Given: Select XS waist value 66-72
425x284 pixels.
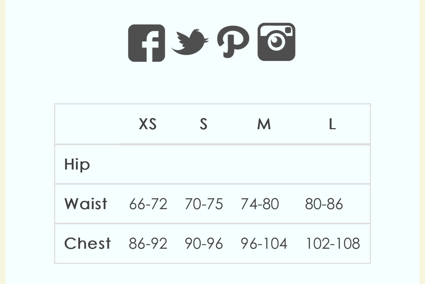Looking at the screenshot, I should [x=148, y=204].
